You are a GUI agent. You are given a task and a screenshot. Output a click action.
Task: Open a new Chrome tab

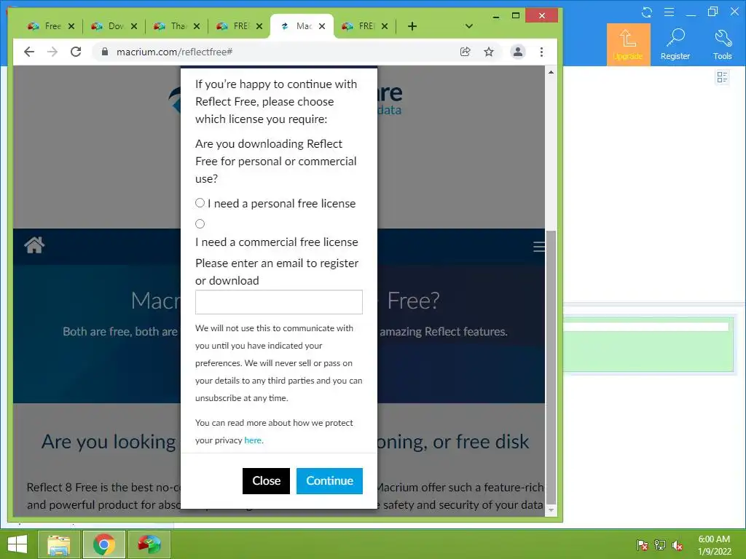[x=412, y=26]
